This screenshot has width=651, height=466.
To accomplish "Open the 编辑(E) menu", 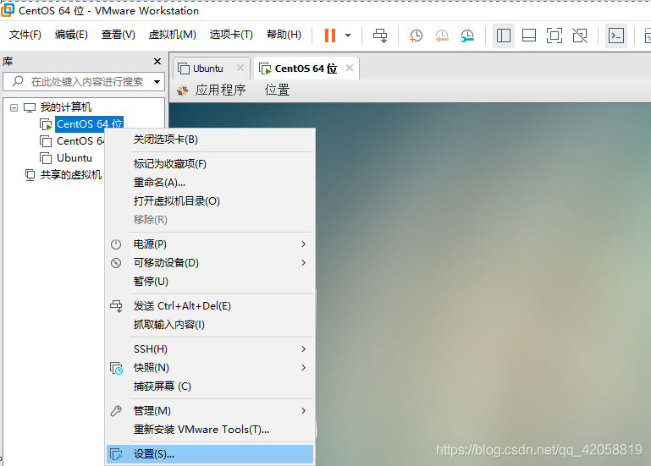I will [71, 35].
